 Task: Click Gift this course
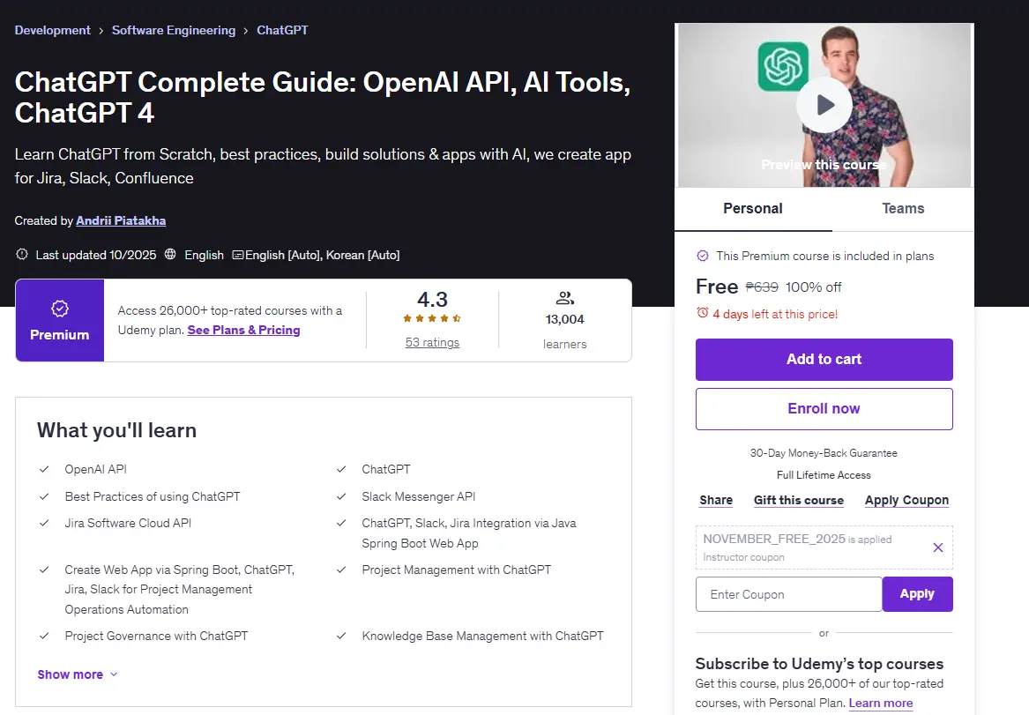coord(799,500)
